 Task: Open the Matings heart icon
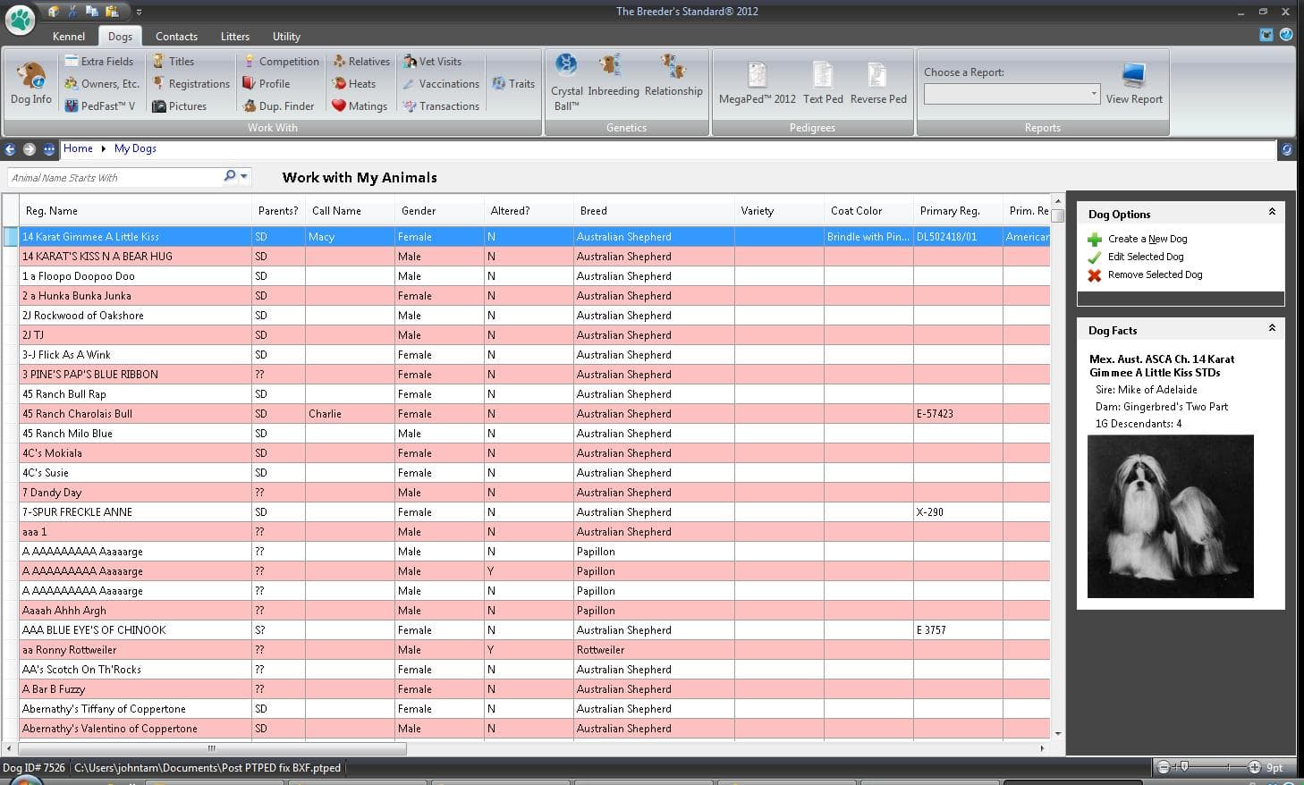click(x=339, y=106)
